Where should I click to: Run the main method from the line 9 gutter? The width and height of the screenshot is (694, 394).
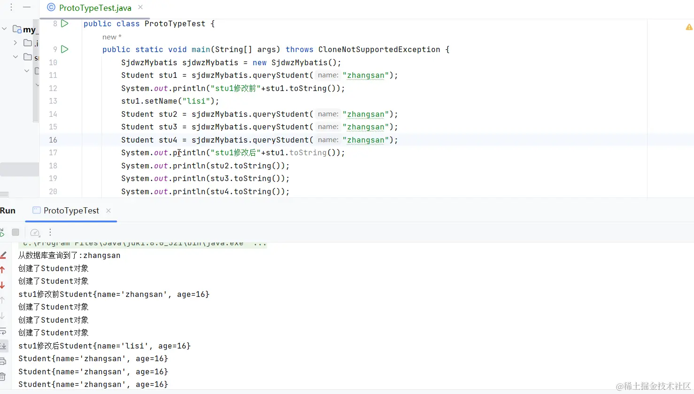(65, 49)
